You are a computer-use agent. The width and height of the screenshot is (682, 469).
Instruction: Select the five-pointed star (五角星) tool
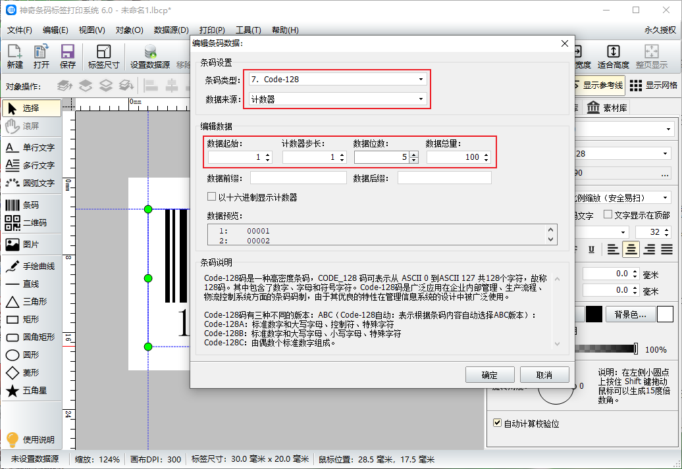[x=31, y=391]
